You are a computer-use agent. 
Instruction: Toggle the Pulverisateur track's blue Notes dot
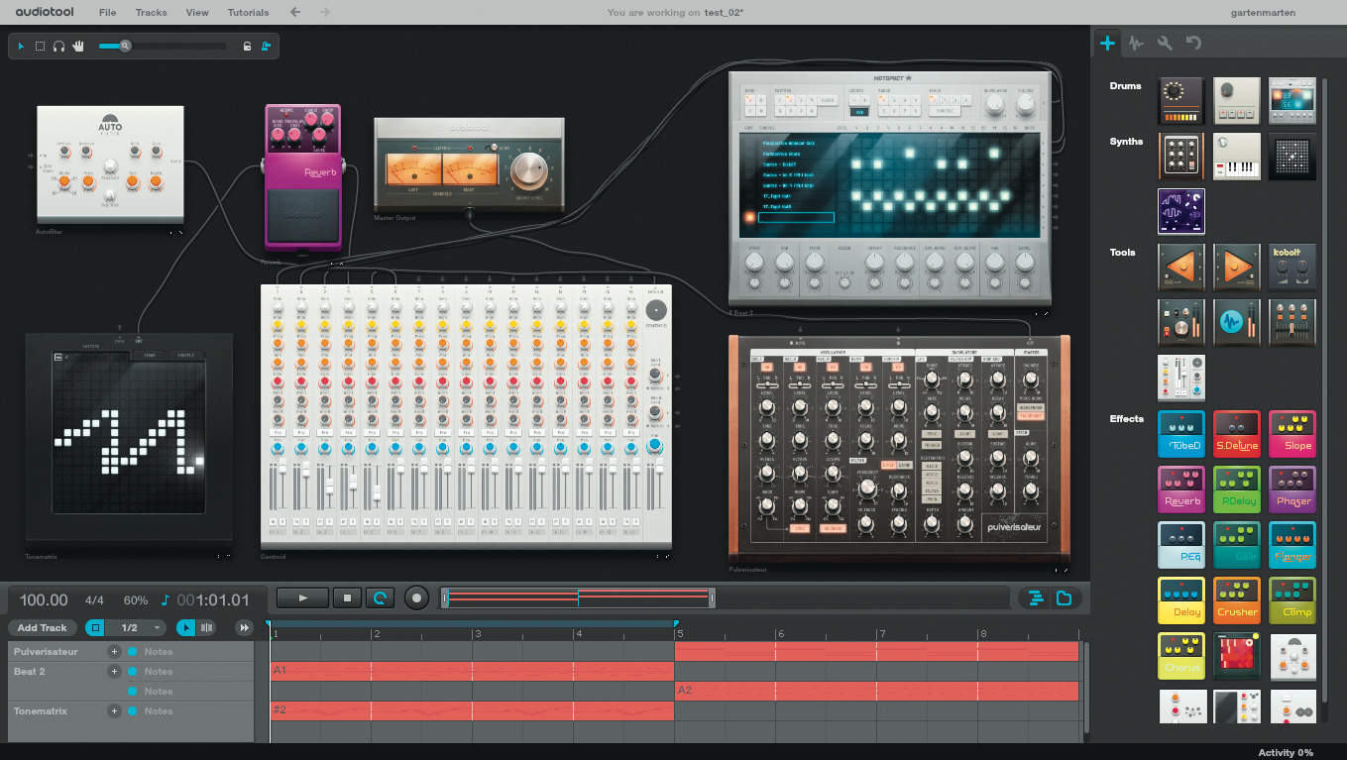(133, 652)
